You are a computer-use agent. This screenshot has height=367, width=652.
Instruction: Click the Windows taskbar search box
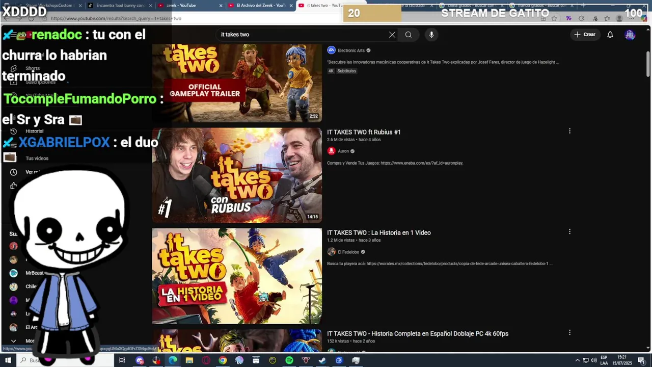tap(66, 360)
